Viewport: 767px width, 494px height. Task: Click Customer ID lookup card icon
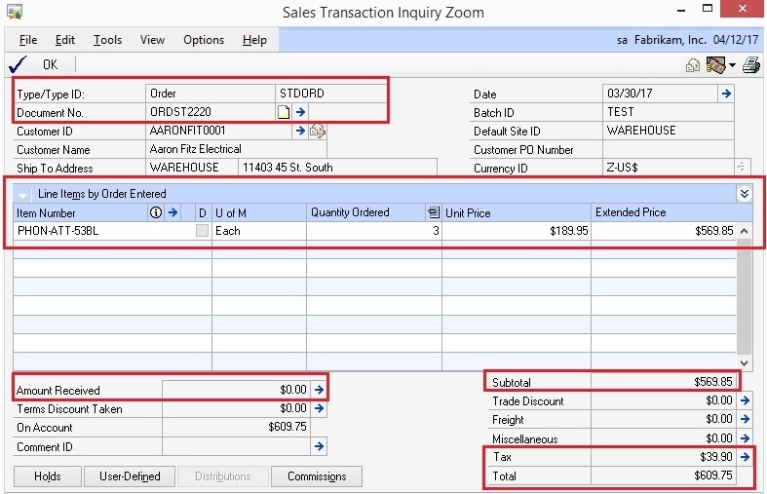click(x=317, y=131)
